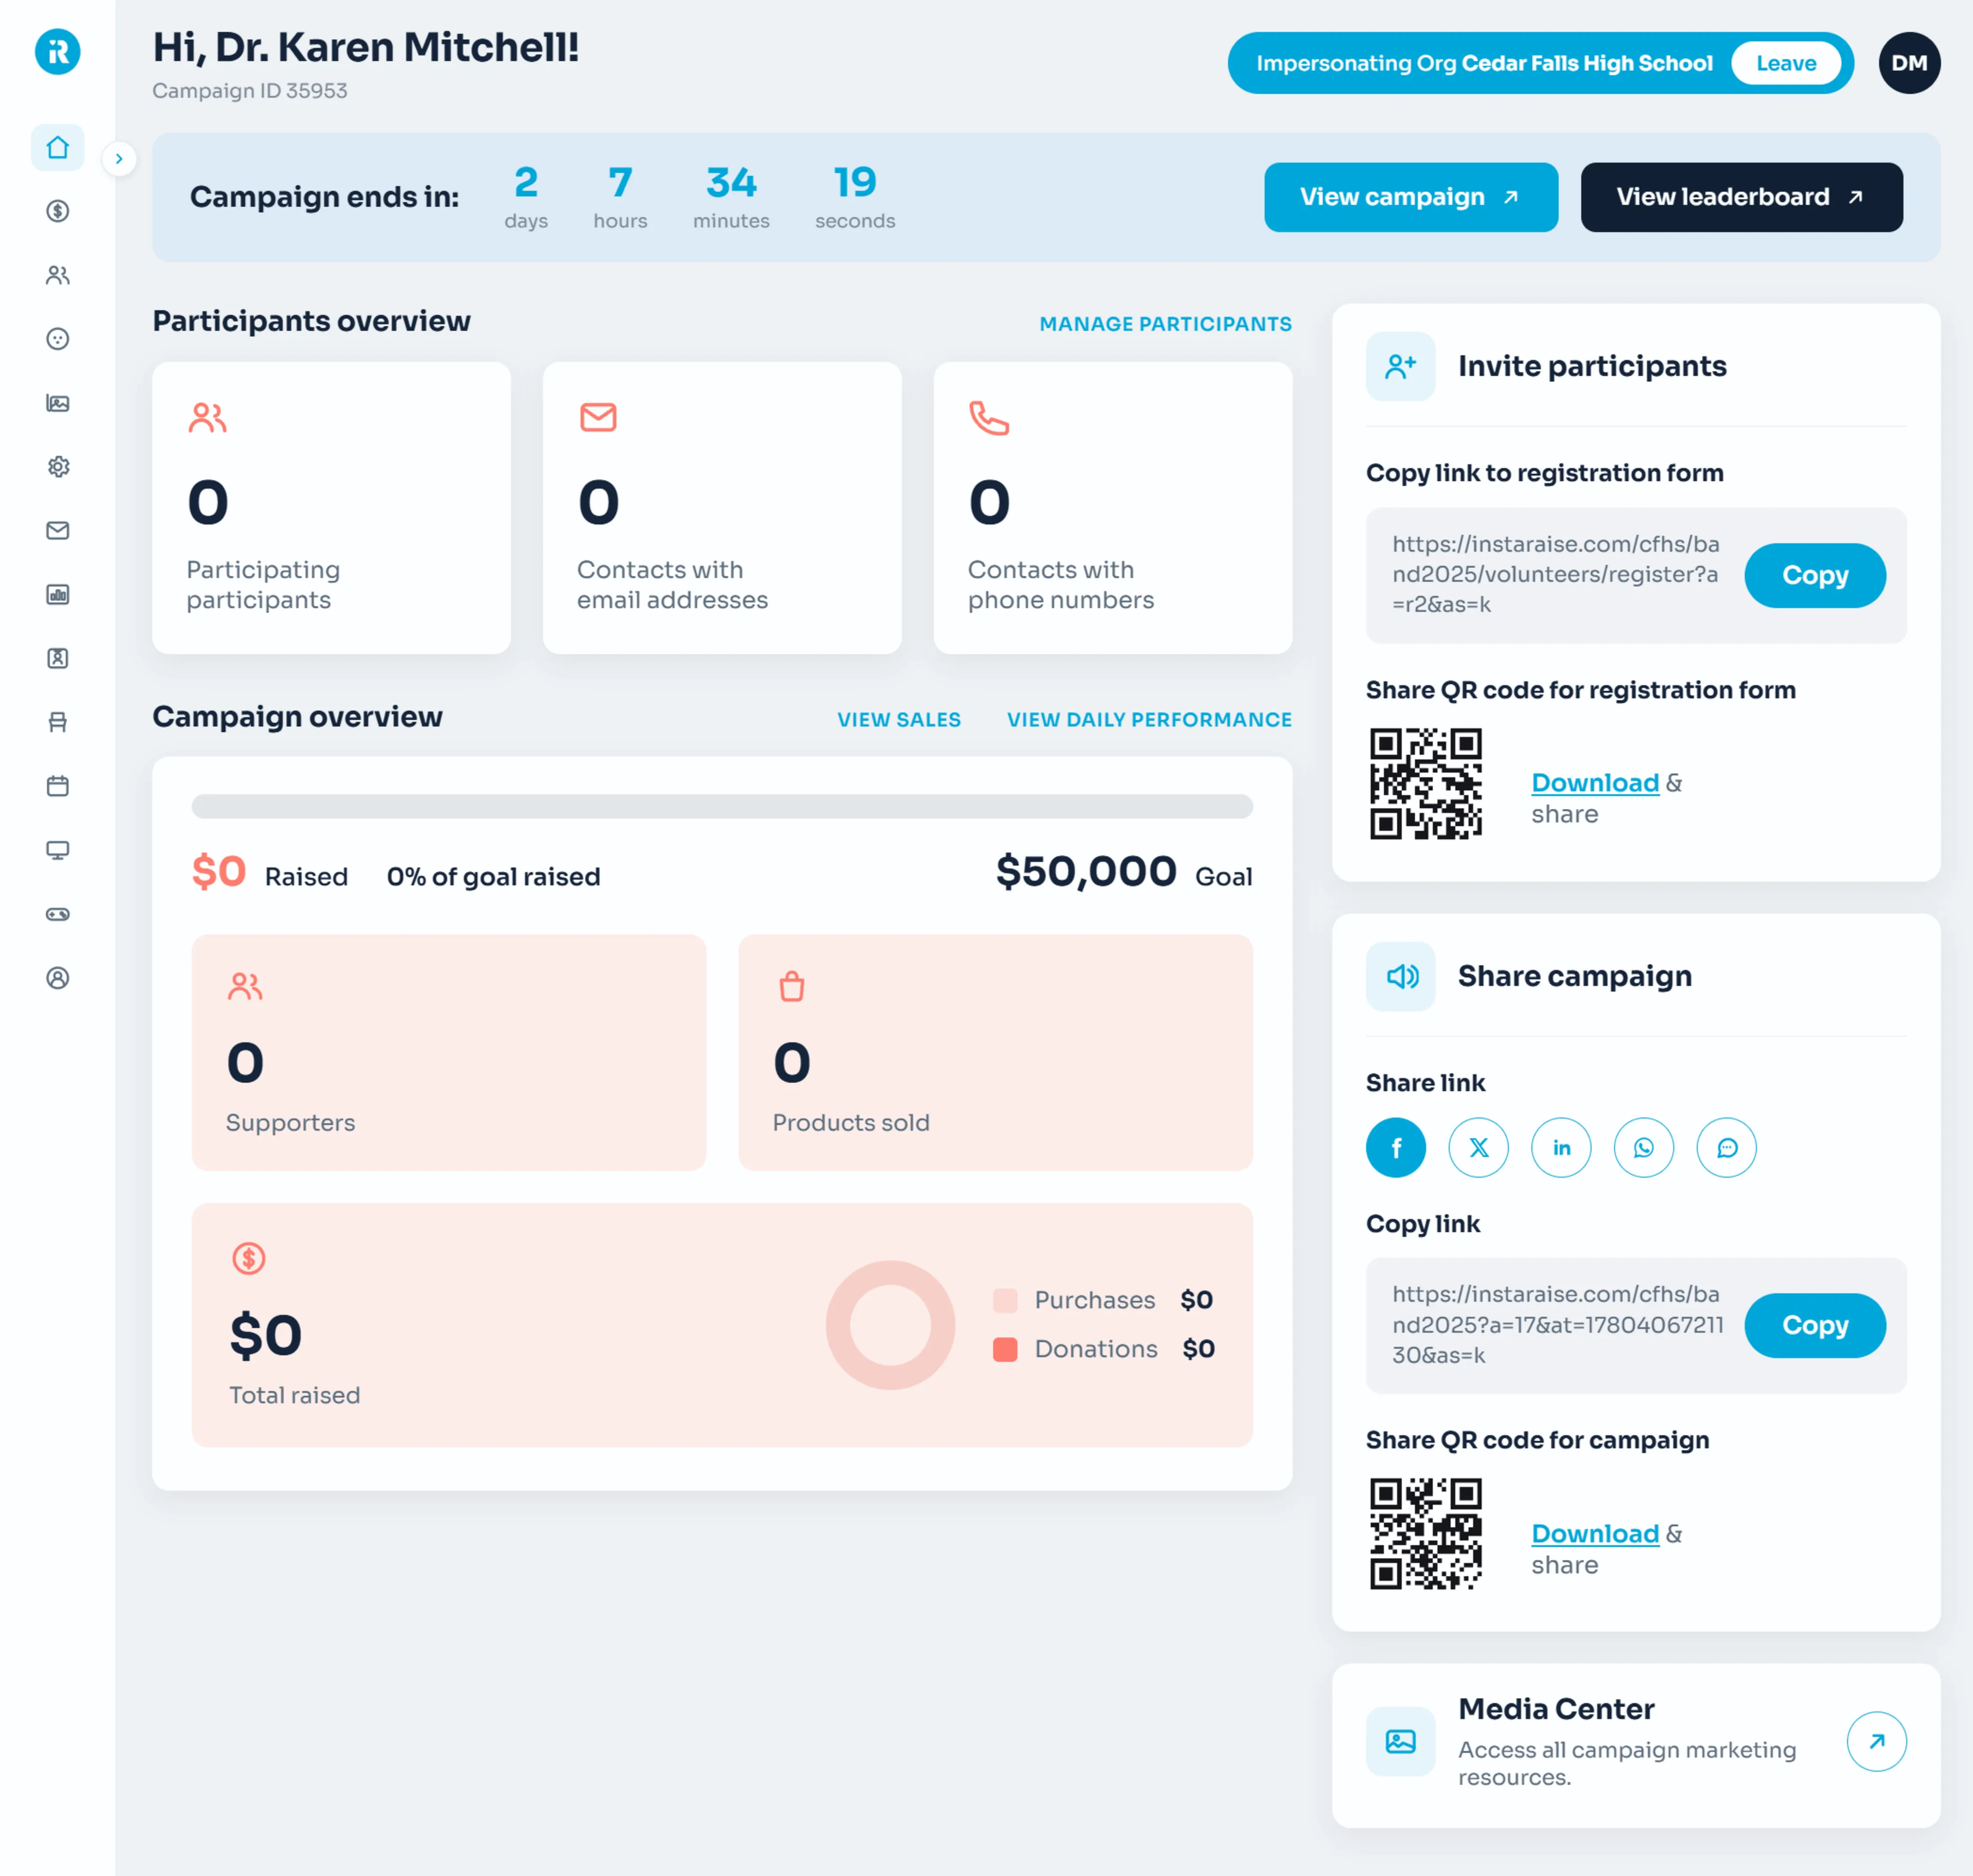Image resolution: width=1973 pixels, height=1876 pixels.
Task: Open View leaderboard button
Action: (x=1741, y=197)
